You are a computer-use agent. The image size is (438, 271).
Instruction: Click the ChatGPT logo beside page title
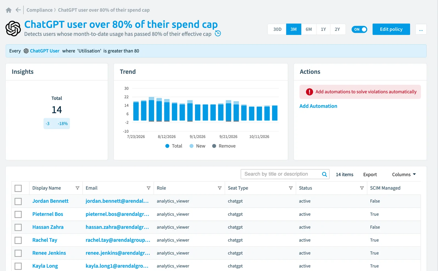pyautogui.click(x=13, y=29)
